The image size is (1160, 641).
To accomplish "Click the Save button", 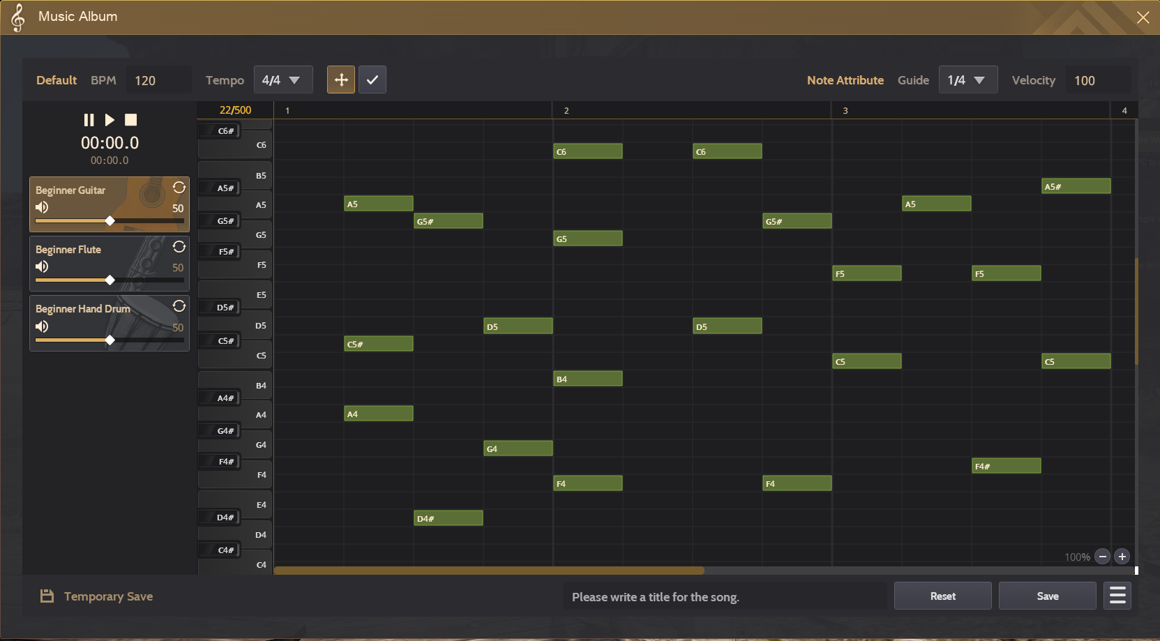I will click(1047, 596).
